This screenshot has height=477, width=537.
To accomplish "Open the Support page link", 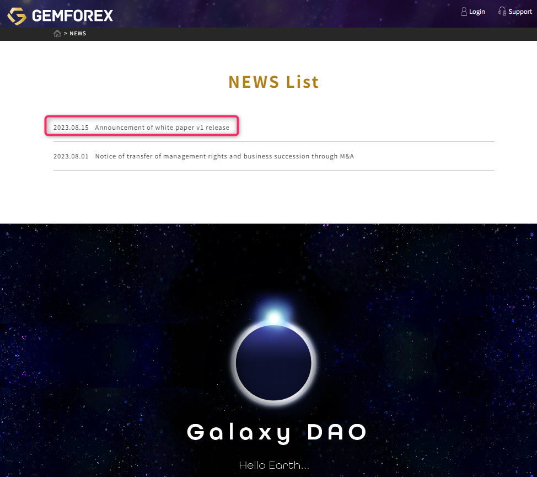I will point(520,12).
